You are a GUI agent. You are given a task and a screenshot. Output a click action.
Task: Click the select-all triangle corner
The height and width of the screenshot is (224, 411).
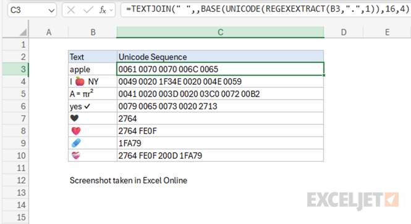click(23, 32)
